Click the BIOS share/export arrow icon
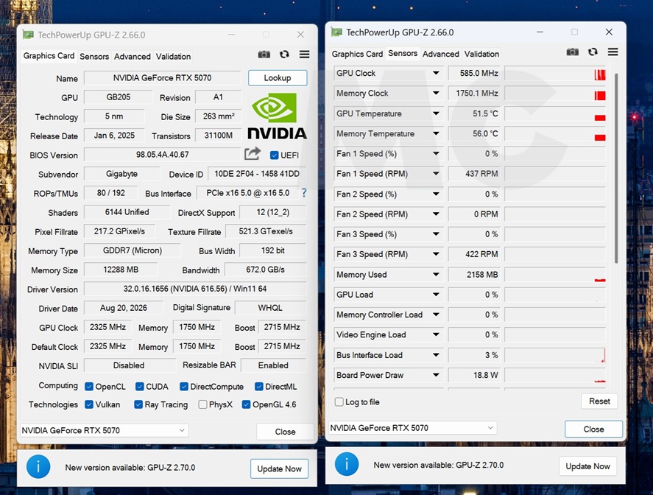 coord(253,154)
